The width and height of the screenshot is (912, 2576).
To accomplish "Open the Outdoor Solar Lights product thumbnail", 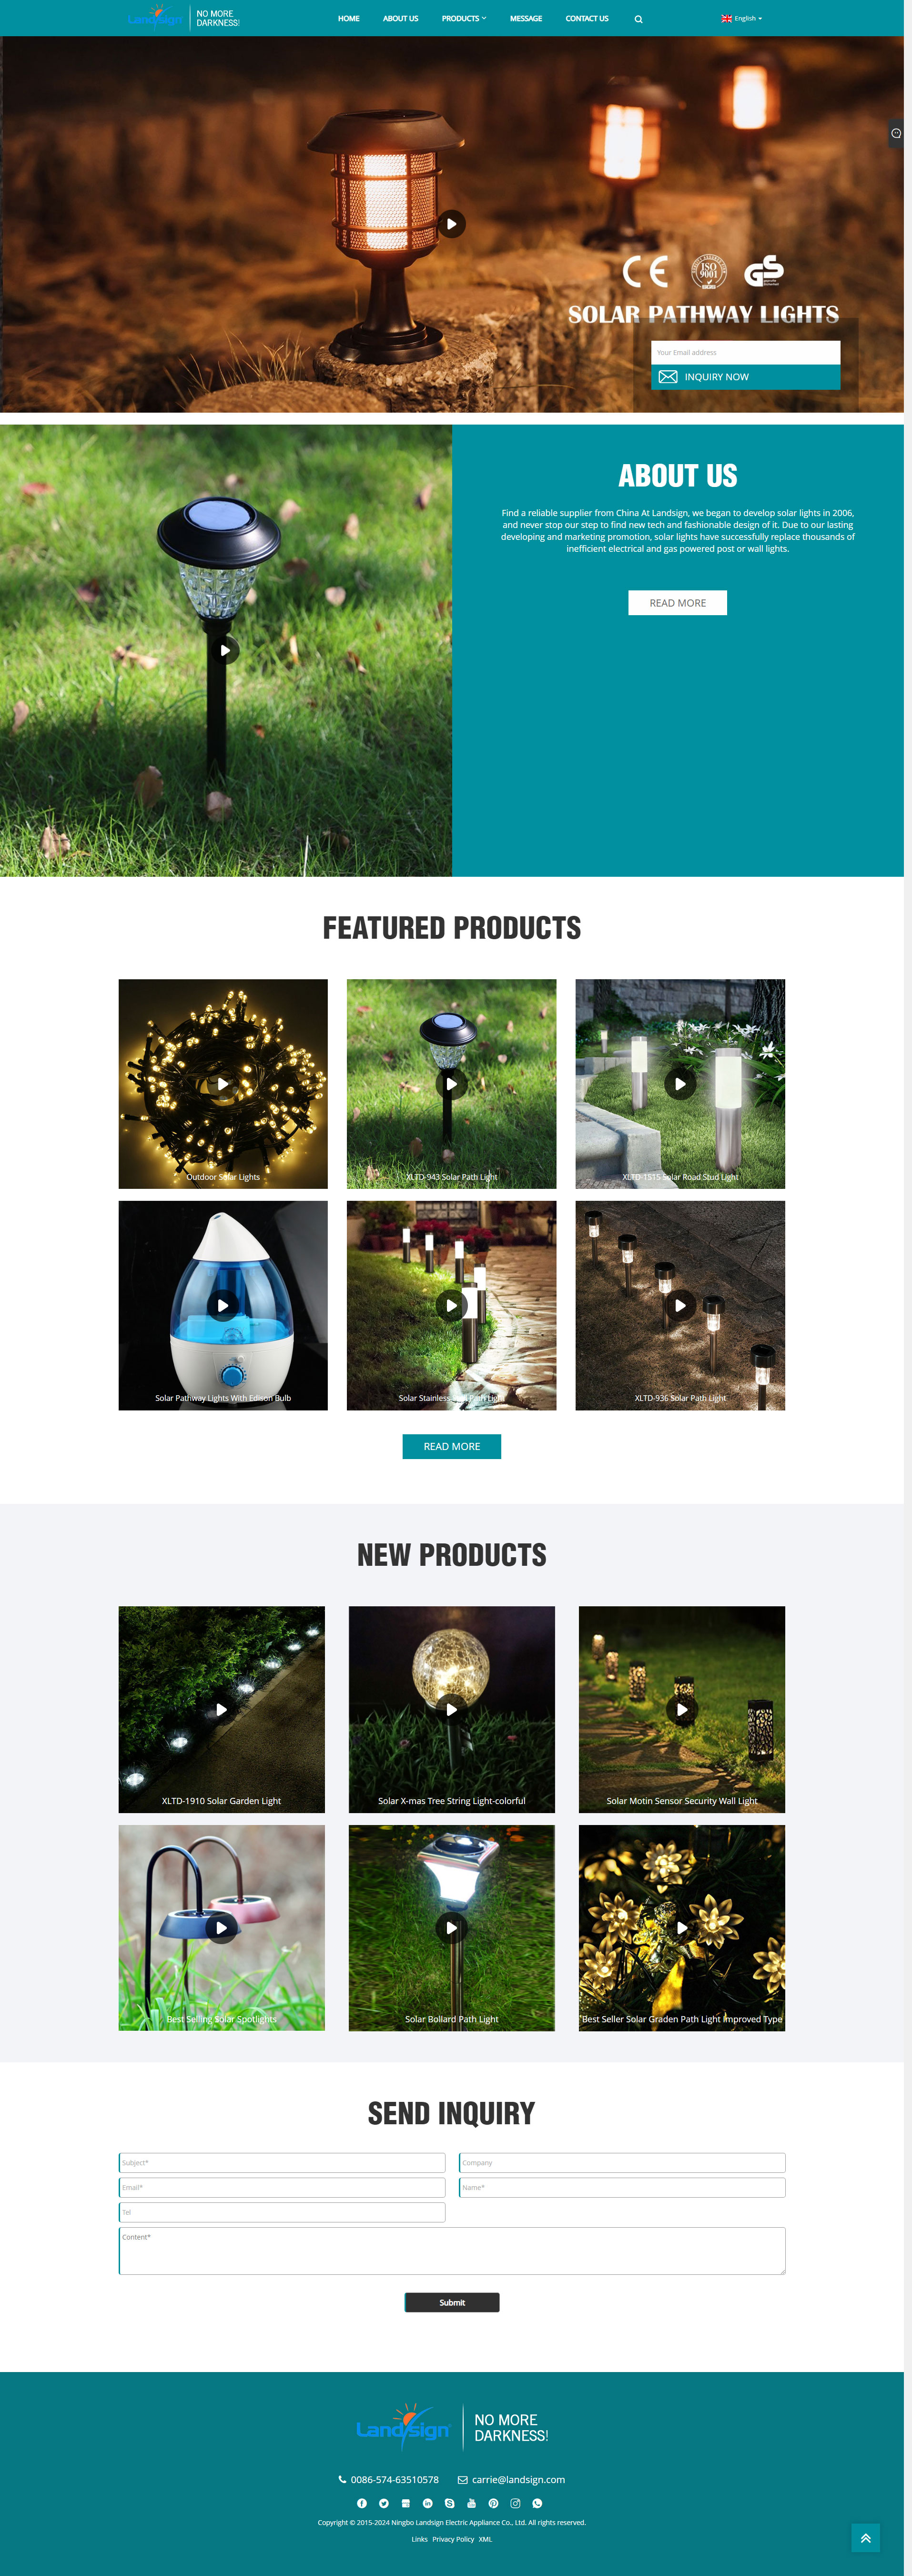I will (x=223, y=1083).
